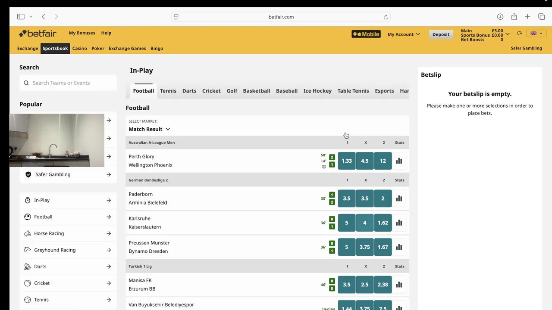
Task: Open stats icon for Paderborn match
Action: (399, 198)
